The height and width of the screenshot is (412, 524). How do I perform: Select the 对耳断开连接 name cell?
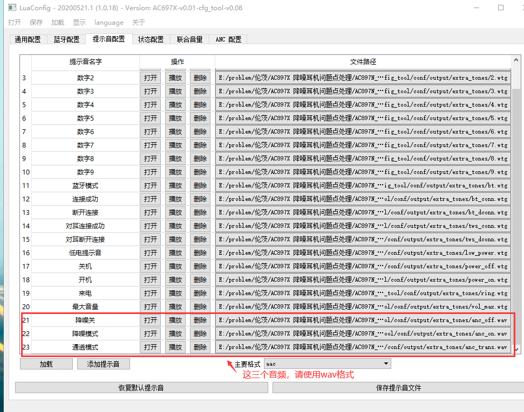(85, 240)
